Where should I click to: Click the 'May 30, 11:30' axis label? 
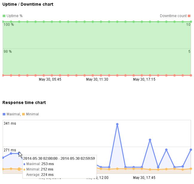pyautogui.click(x=97, y=79)
